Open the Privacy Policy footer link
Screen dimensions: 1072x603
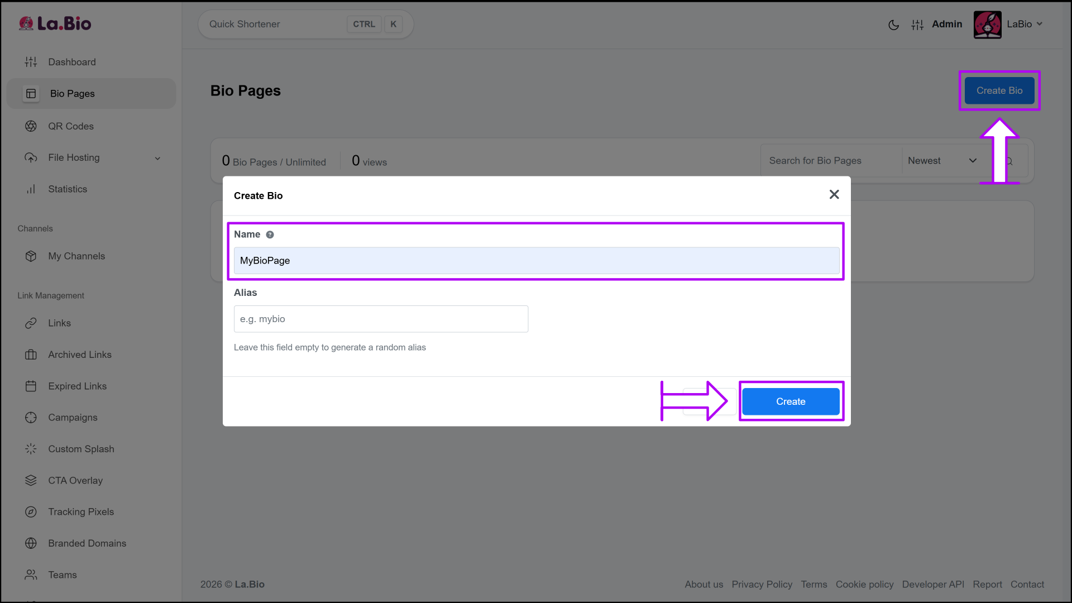[762, 584]
